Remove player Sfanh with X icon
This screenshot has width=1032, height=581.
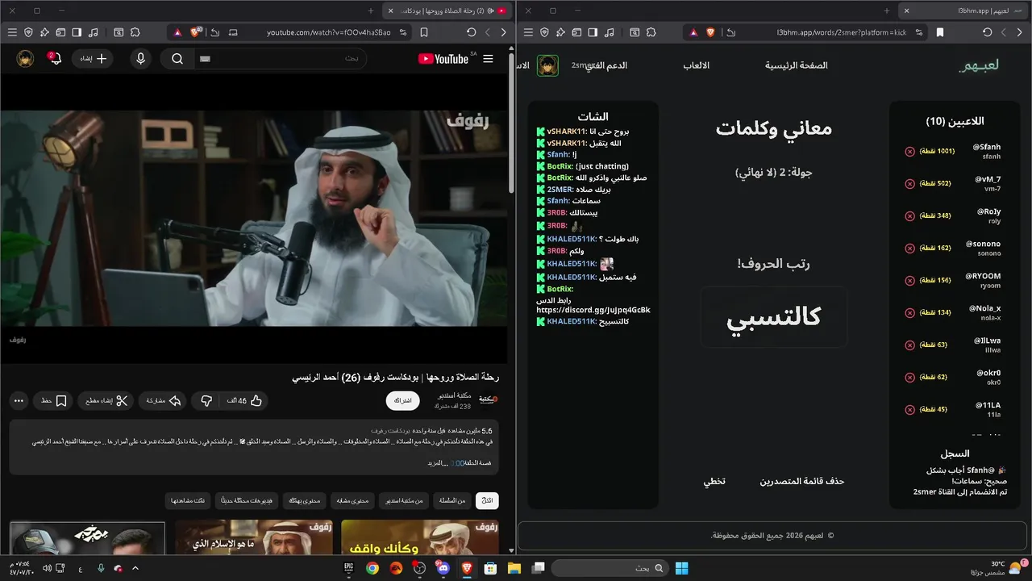pyautogui.click(x=910, y=151)
